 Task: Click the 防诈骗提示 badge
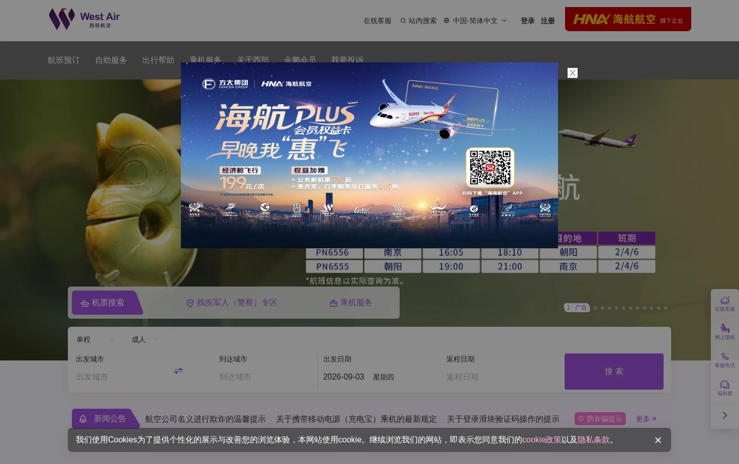600,419
